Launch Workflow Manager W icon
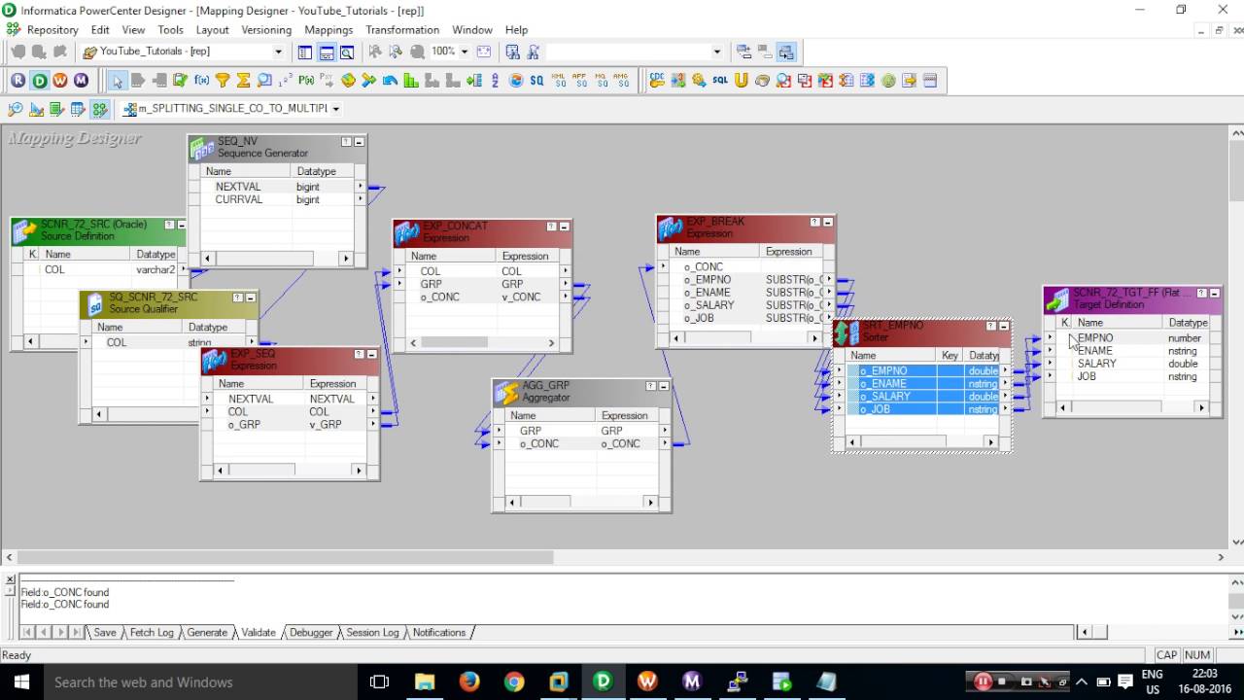 click(60, 81)
